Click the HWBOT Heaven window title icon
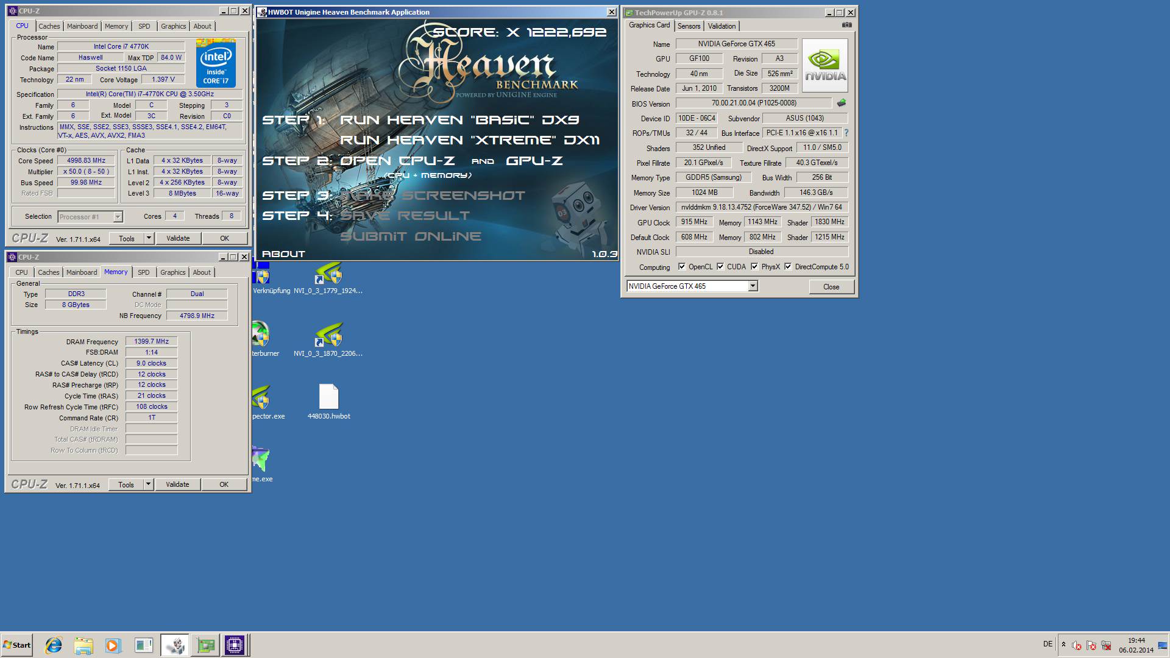Screen dimensions: 1170x658 tap(261, 12)
